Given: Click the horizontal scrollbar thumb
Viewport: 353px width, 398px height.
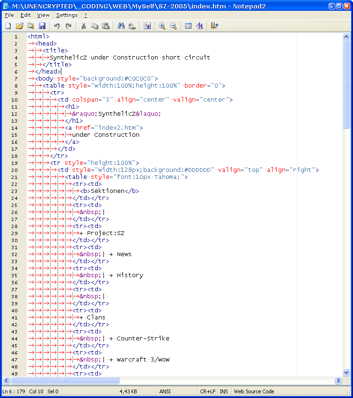Looking at the screenshot, I should [x=65, y=380].
